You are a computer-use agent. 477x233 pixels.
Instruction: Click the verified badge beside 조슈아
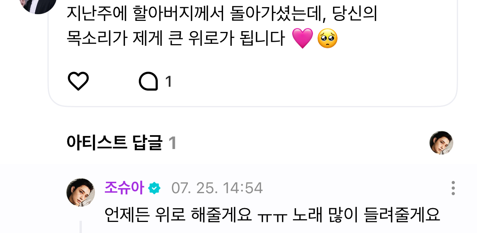pyautogui.click(x=154, y=188)
